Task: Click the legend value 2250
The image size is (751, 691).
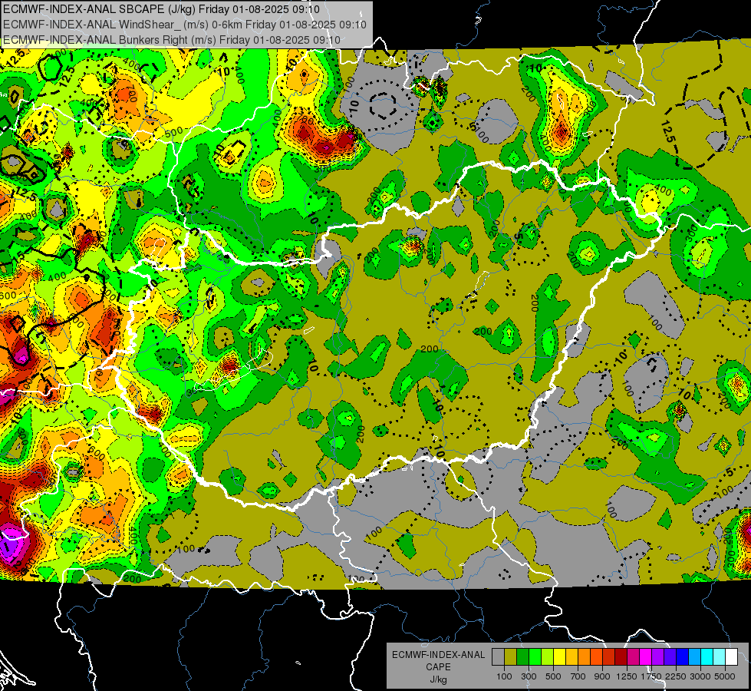Action: tap(677, 676)
